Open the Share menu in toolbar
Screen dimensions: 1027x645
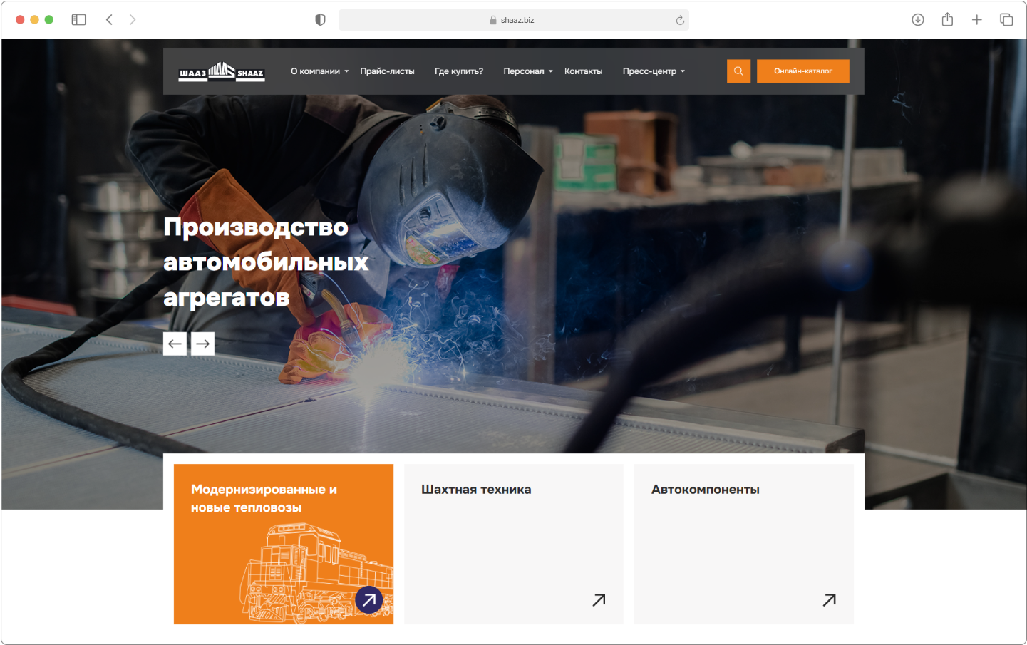tap(947, 20)
